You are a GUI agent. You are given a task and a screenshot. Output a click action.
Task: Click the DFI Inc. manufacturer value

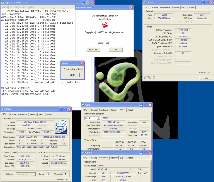click(123, 166)
